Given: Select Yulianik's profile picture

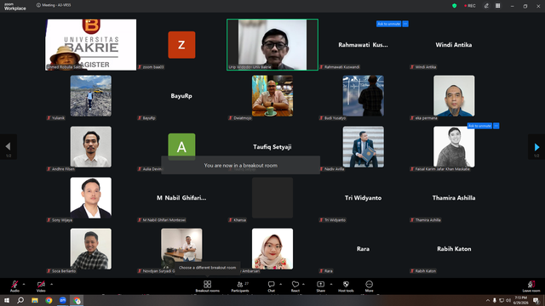Looking at the screenshot, I should 91,96.
